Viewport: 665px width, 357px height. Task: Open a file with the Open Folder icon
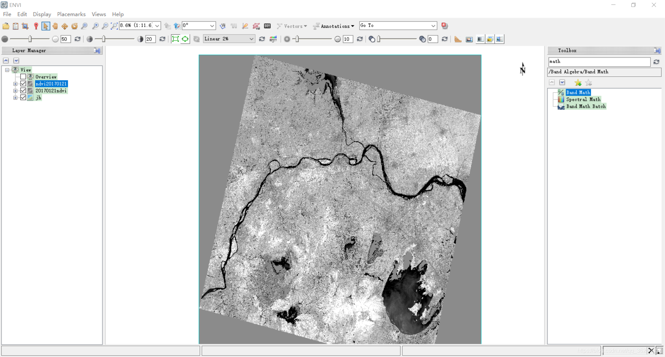(6, 26)
